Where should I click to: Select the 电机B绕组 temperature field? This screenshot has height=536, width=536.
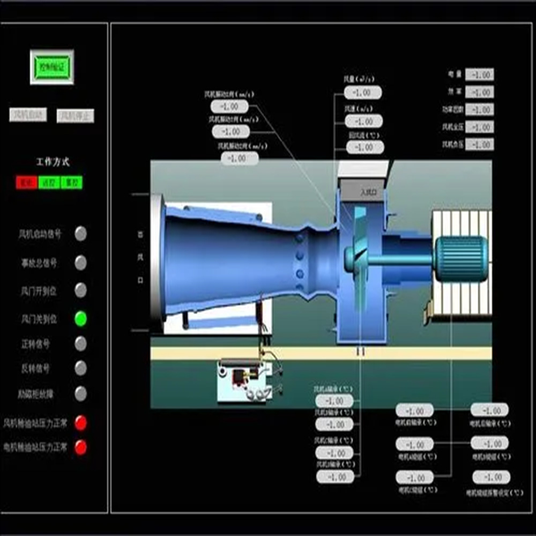click(489, 444)
